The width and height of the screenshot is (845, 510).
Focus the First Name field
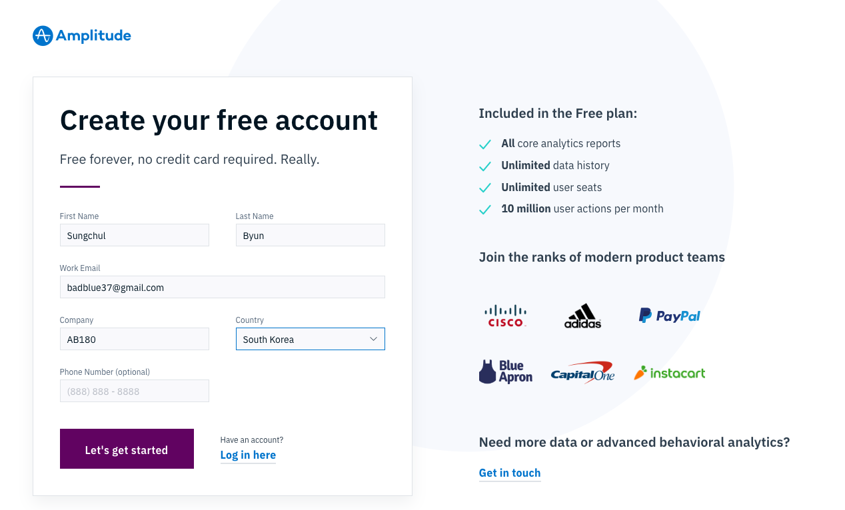(135, 235)
